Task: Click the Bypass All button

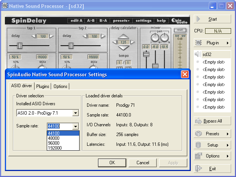Action: pos(212,121)
